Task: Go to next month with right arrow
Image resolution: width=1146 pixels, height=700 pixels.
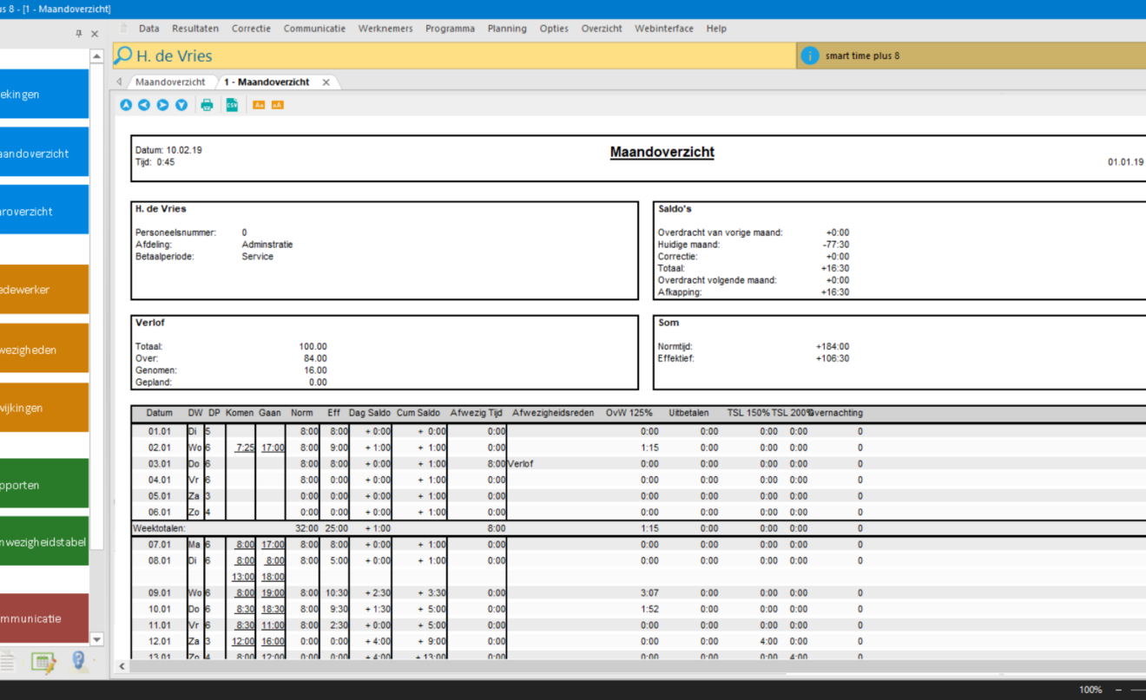Action: click(x=162, y=105)
